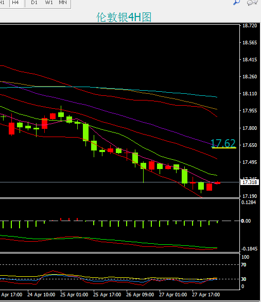Click the 24 Apr 10:00 time label
Screen dimensions: 261x302
tap(41, 295)
